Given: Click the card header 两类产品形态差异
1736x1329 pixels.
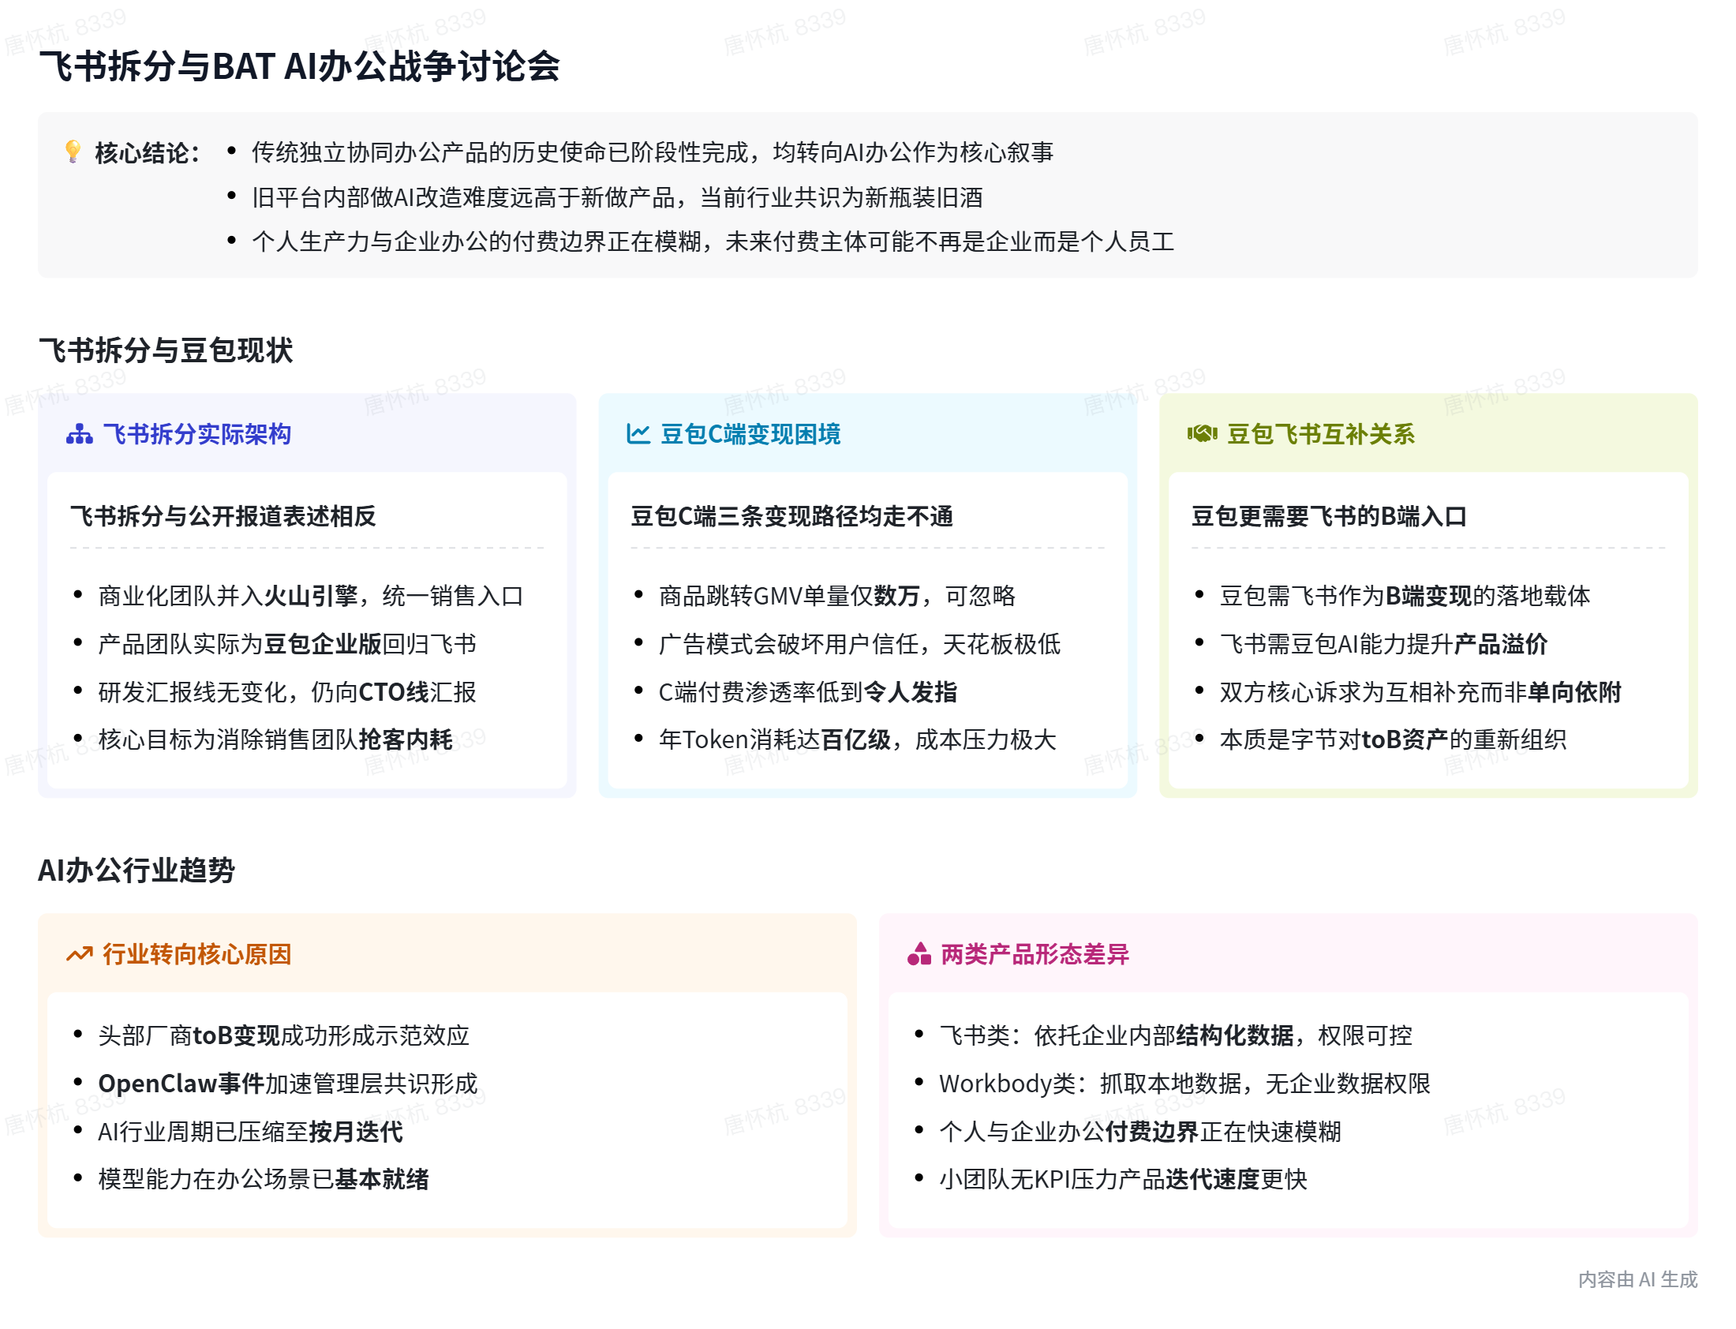Looking at the screenshot, I should (1035, 955).
